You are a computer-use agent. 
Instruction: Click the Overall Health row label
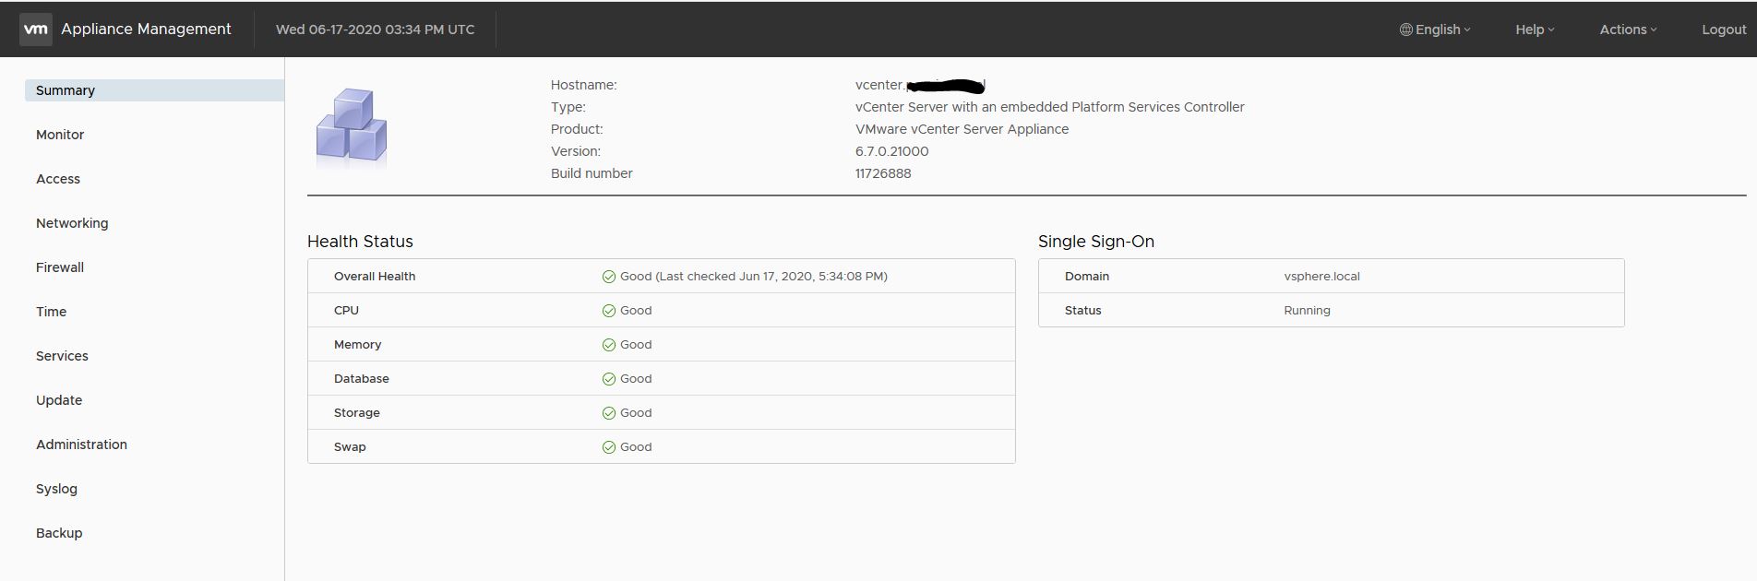(375, 277)
